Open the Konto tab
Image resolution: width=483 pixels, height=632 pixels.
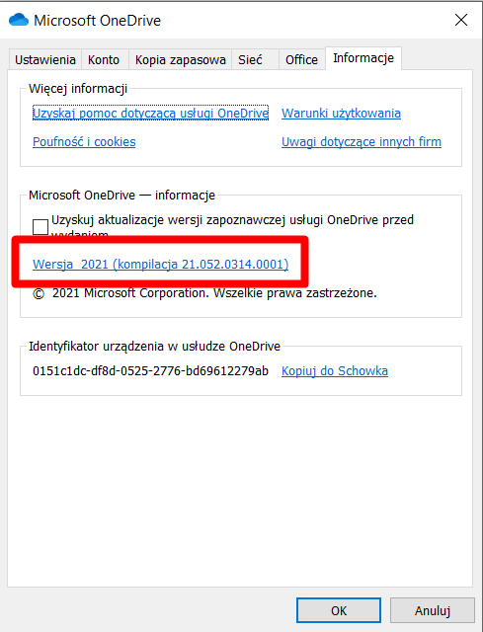[104, 59]
